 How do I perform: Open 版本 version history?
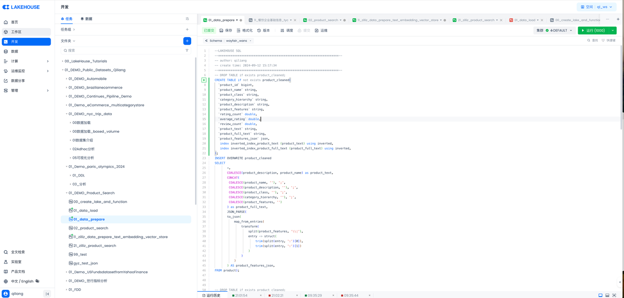tap(263, 31)
